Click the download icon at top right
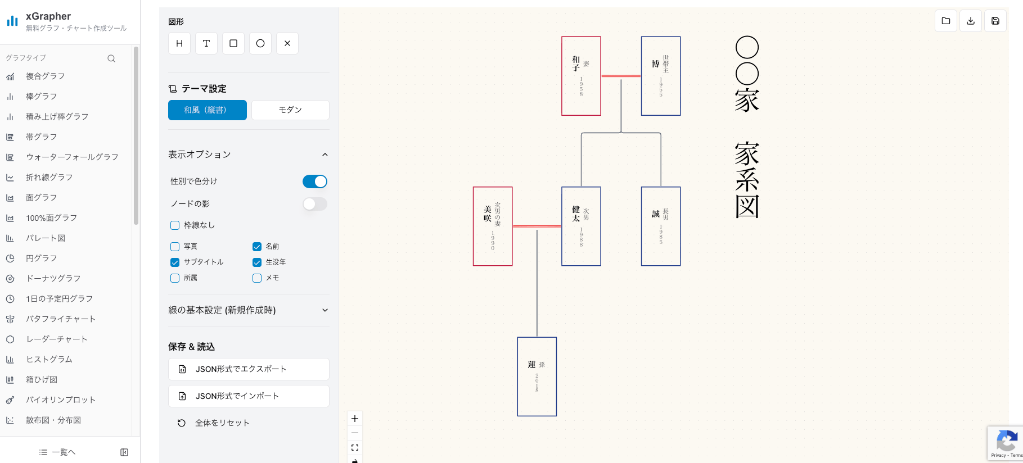 coord(971,21)
